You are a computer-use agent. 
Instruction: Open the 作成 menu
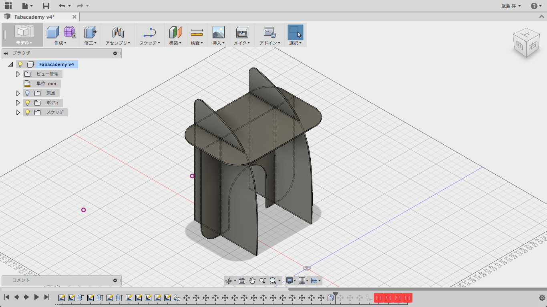click(60, 43)
